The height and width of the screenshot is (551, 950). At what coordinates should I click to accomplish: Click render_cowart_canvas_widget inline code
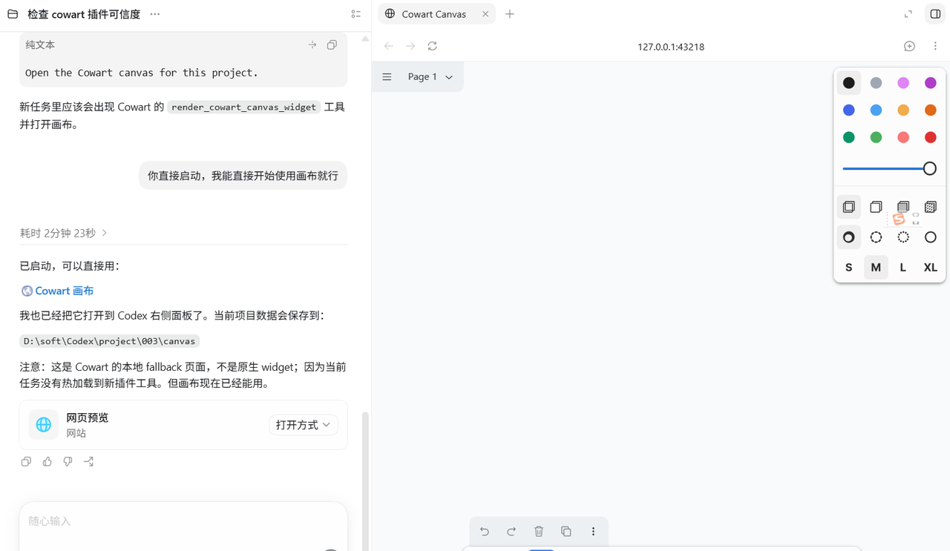[x=244, y=107]
